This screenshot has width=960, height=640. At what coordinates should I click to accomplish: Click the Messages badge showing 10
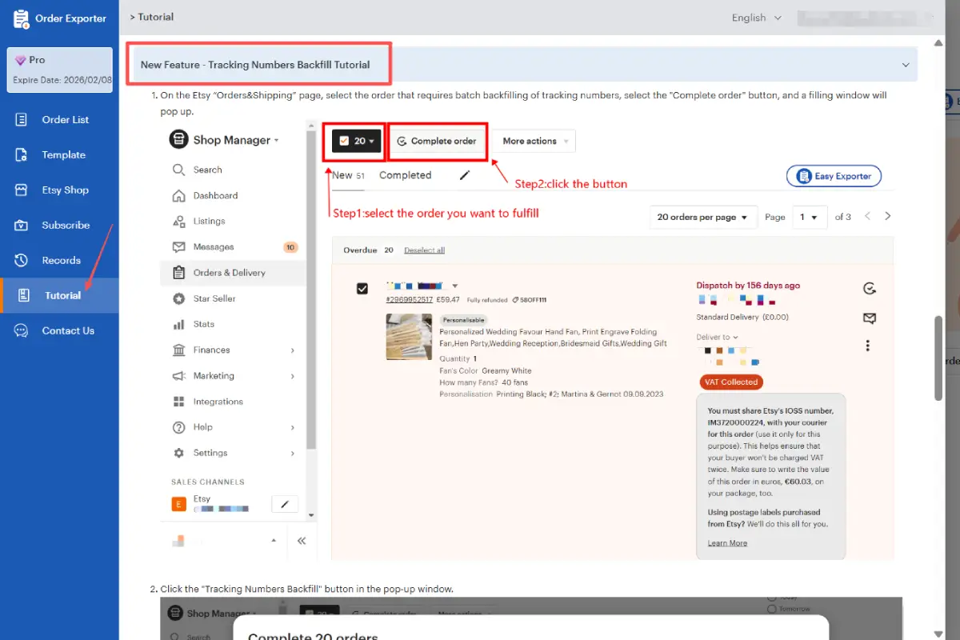coord(290,247)
